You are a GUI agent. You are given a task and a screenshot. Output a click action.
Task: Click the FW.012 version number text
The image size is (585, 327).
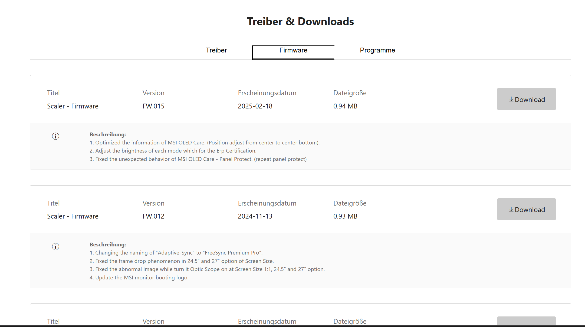(x=153, y=216)
